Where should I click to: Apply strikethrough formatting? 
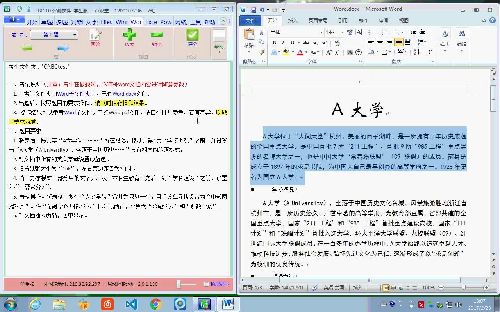click(306, 43)
